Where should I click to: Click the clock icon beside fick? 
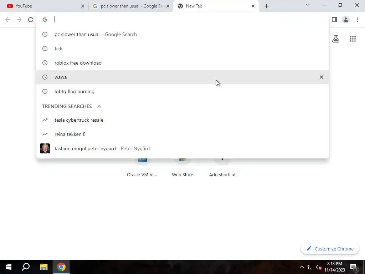(45, 49)
